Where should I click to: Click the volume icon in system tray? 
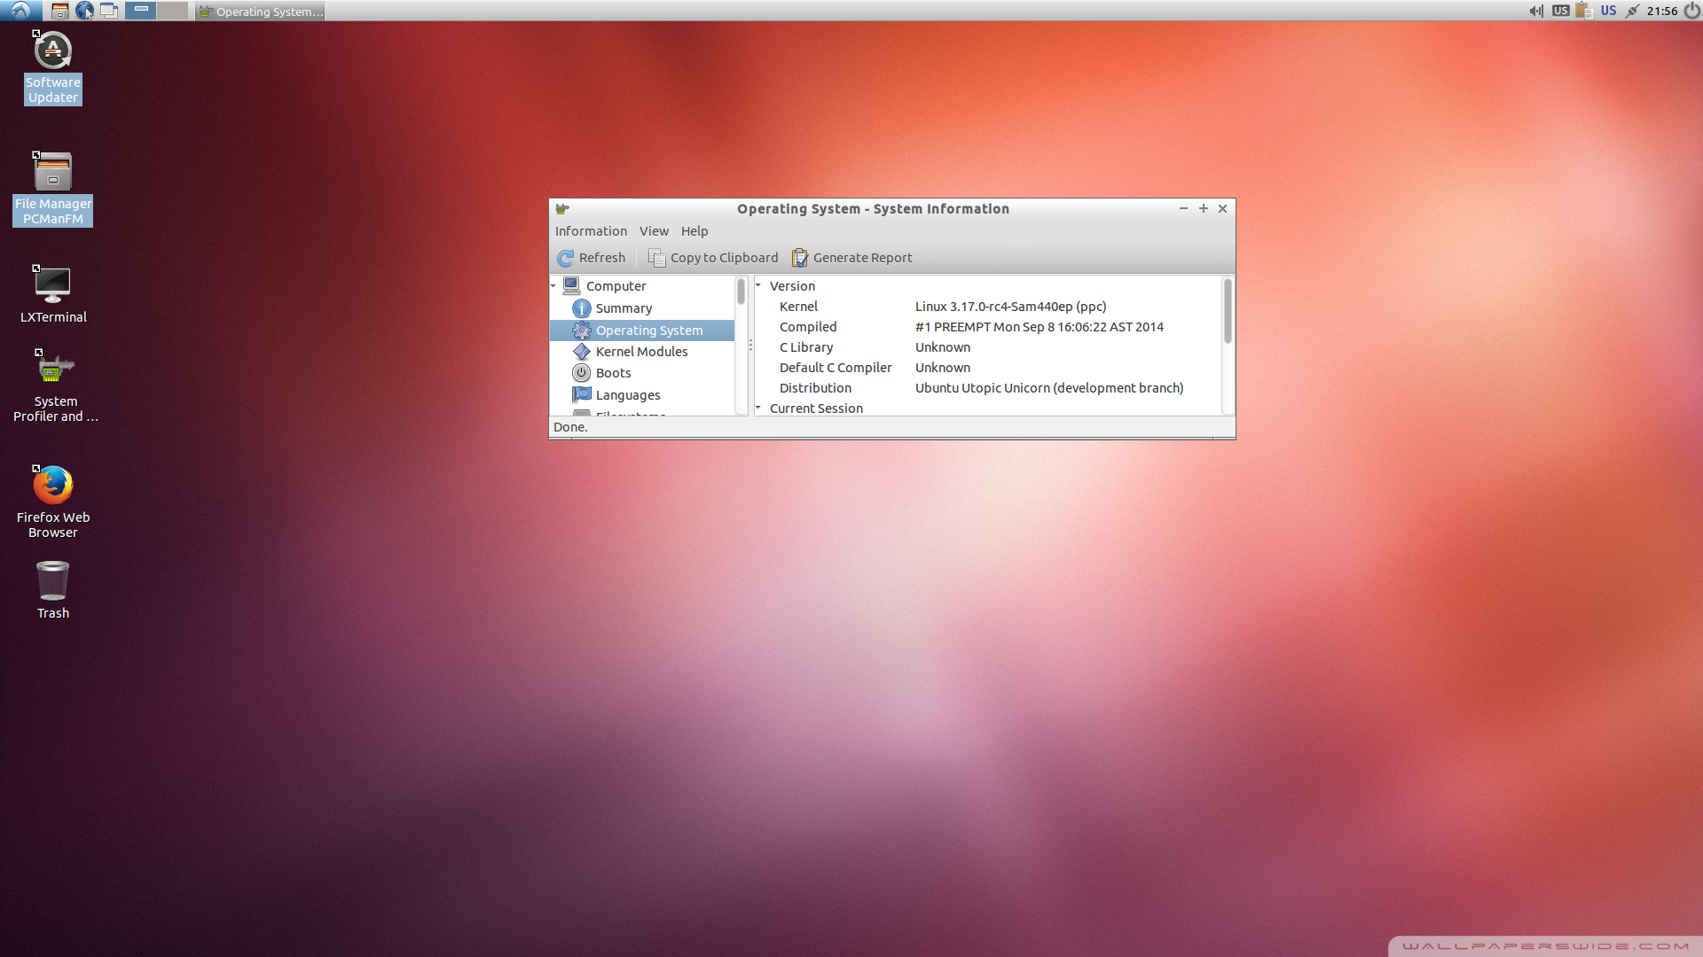[1535, 11]
